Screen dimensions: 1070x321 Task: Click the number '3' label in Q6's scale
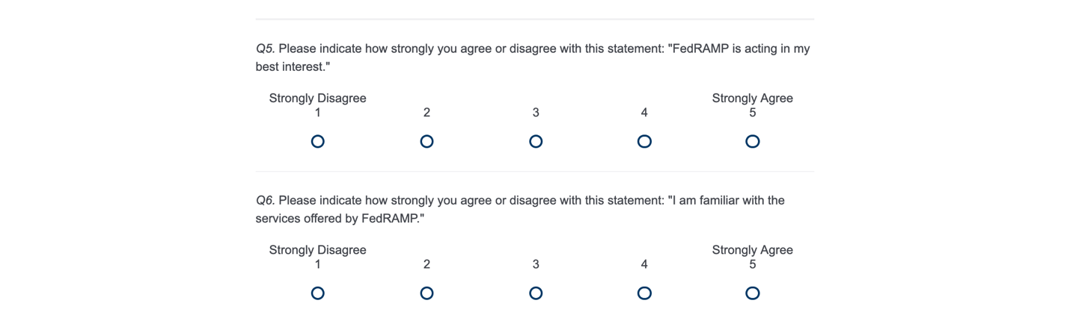[x=536, y=264]
